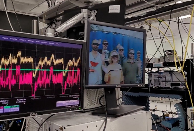Open the Utilities menu
Viewport: 194px width, 131px height.
click(51, 43)
